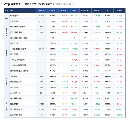Click the 入驿站率 row label
129x120 pixels.
tap(14, 76)
